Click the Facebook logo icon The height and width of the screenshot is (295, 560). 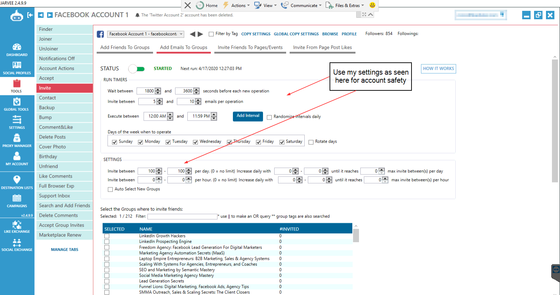pos(101,34)
